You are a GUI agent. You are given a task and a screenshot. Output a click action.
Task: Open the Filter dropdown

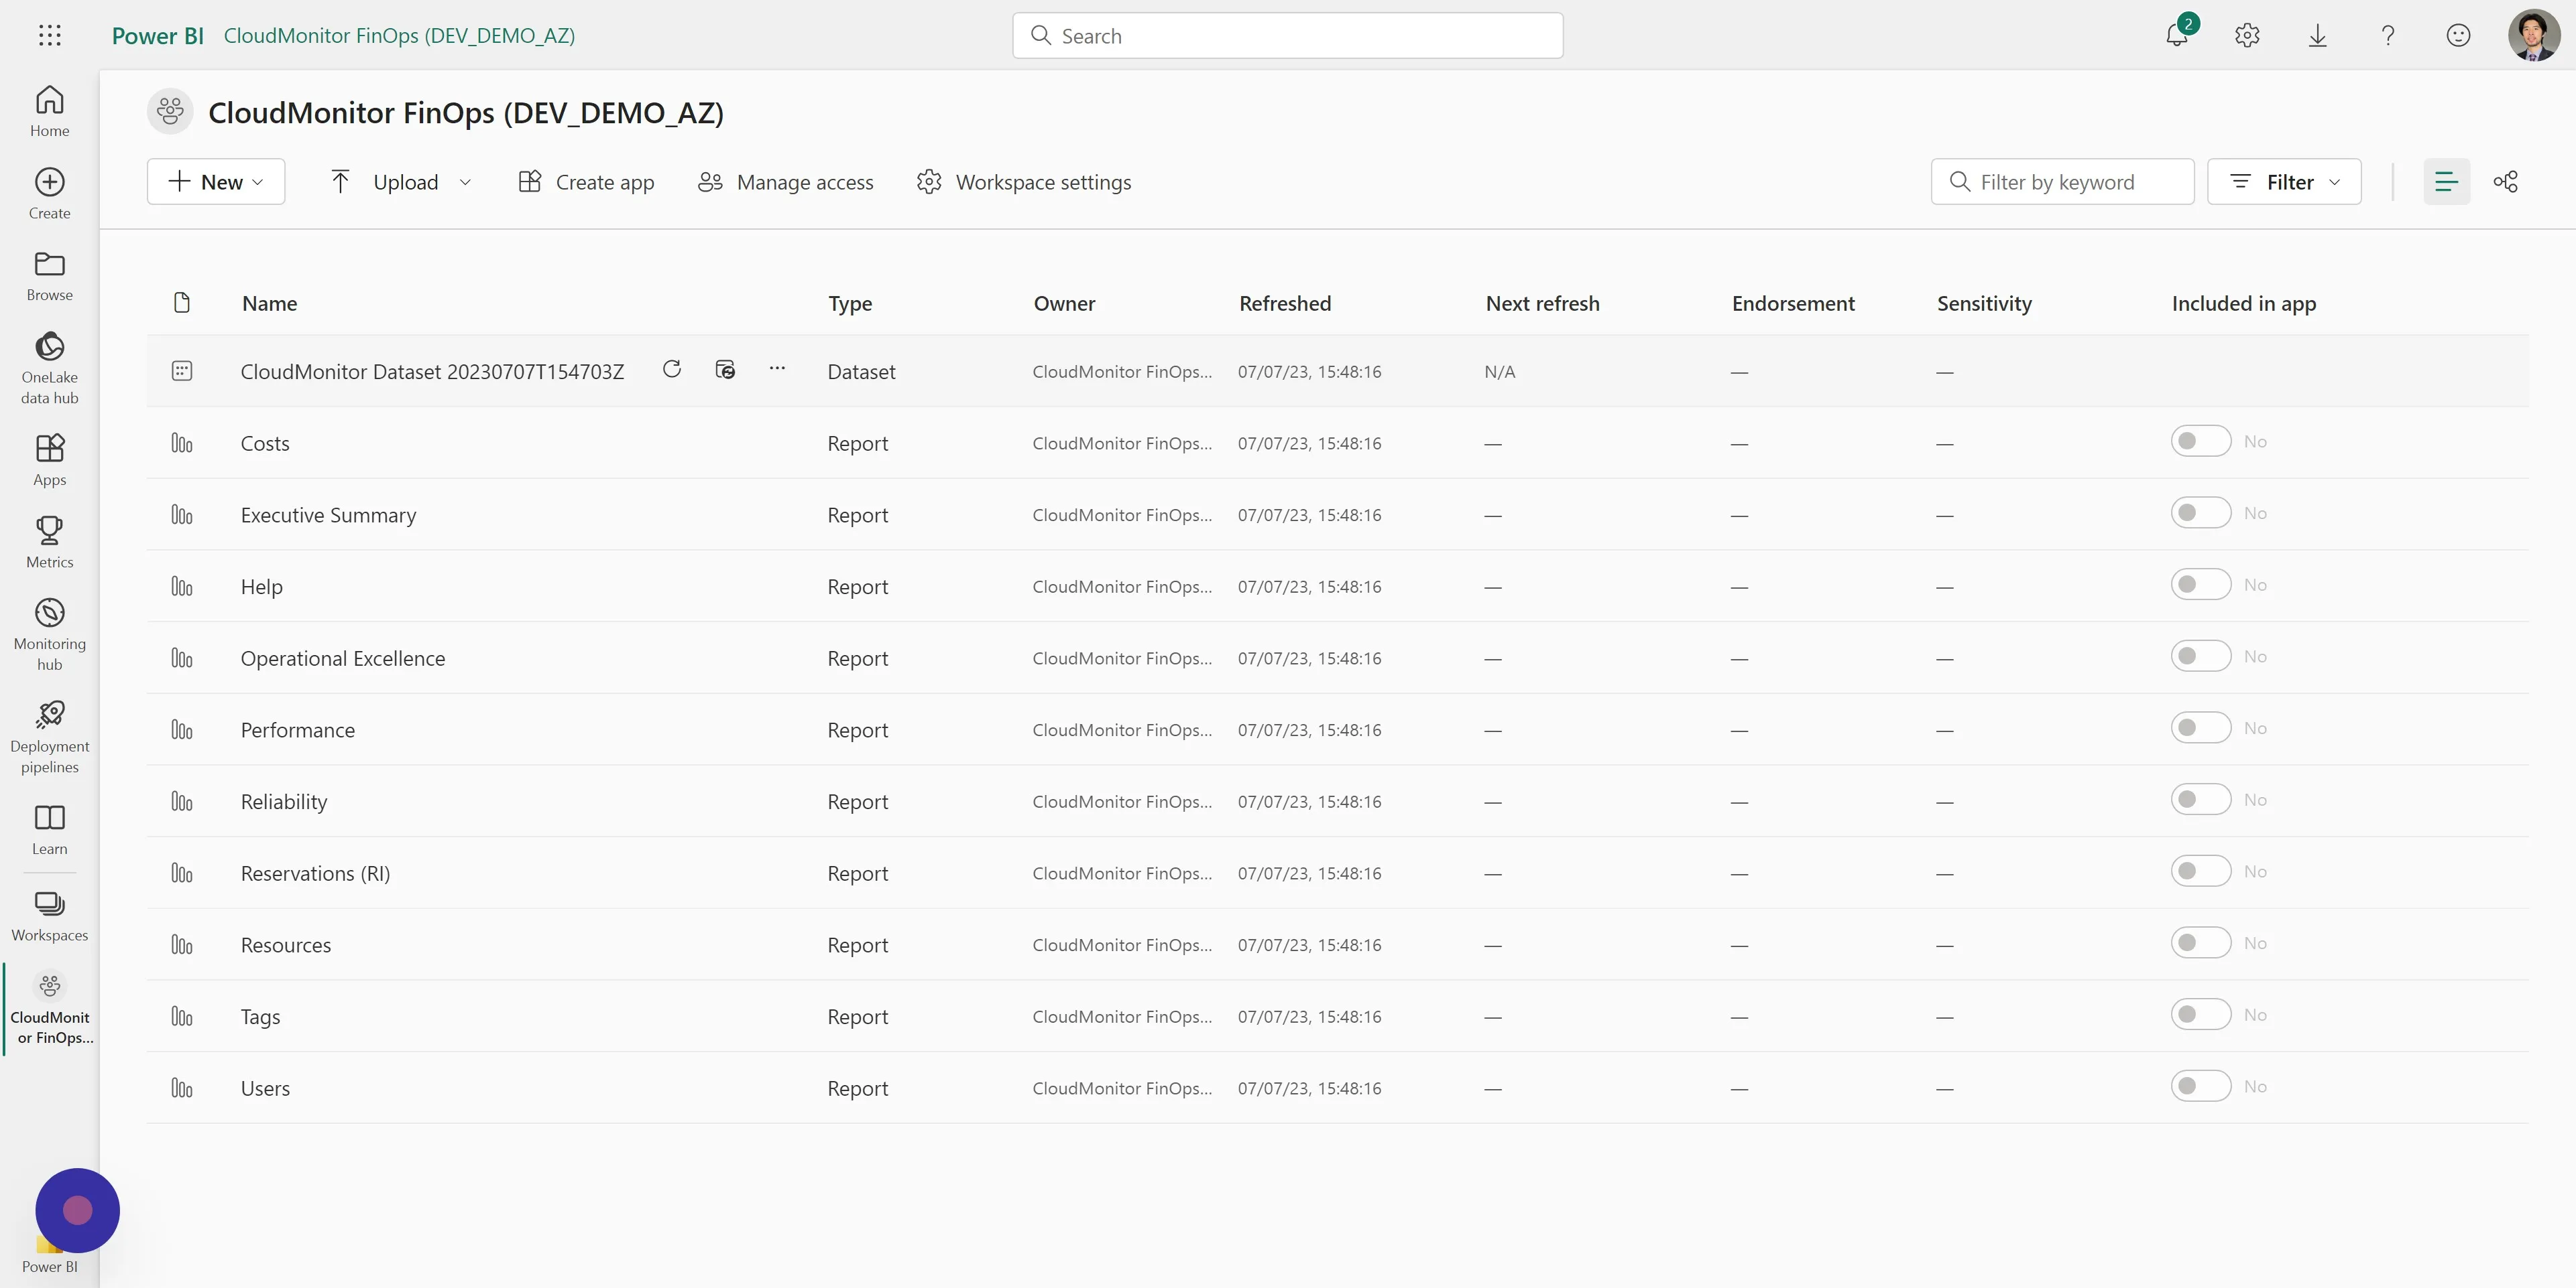pos(2284,182)
